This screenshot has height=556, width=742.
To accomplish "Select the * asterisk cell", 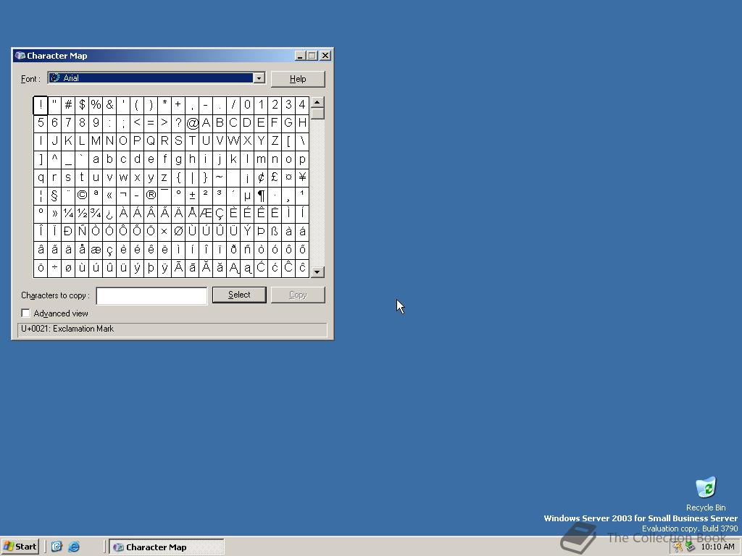I will (x=164, y=105).
